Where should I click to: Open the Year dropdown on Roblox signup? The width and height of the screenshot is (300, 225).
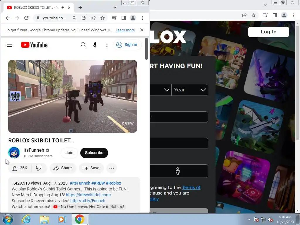[190, 90]
